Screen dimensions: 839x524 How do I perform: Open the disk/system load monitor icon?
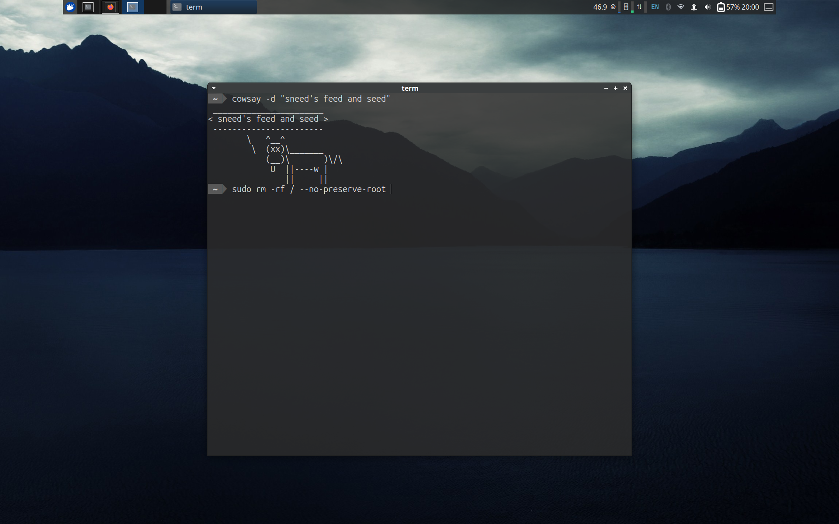coord(626,7)
